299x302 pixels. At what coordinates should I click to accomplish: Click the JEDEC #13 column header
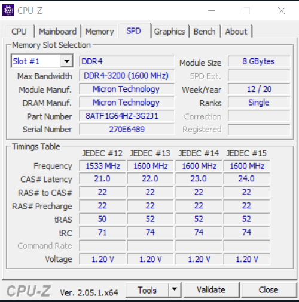pyautogui.click(x=150, y=153)
